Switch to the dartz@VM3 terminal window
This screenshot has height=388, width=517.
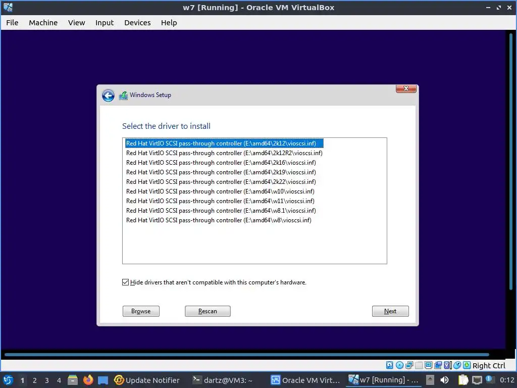pyautogui.click(x=223, y=380)
